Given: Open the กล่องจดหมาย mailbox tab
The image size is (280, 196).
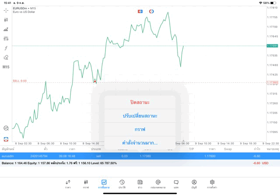Looking at the screenshot, I should pos(158,184).
